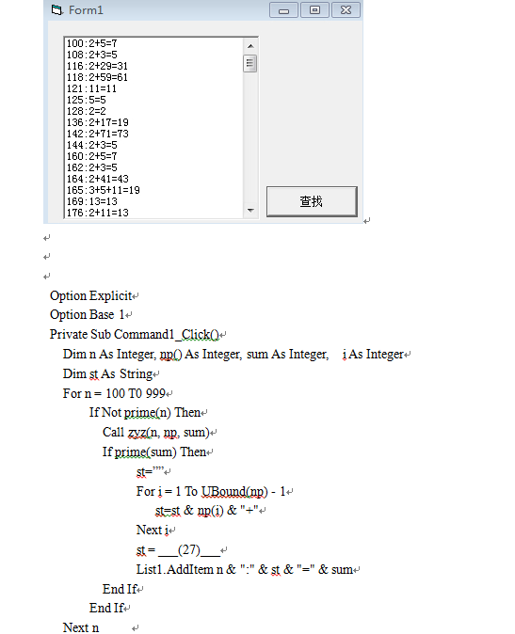Minimize the Form1 window

coord(283,10)
